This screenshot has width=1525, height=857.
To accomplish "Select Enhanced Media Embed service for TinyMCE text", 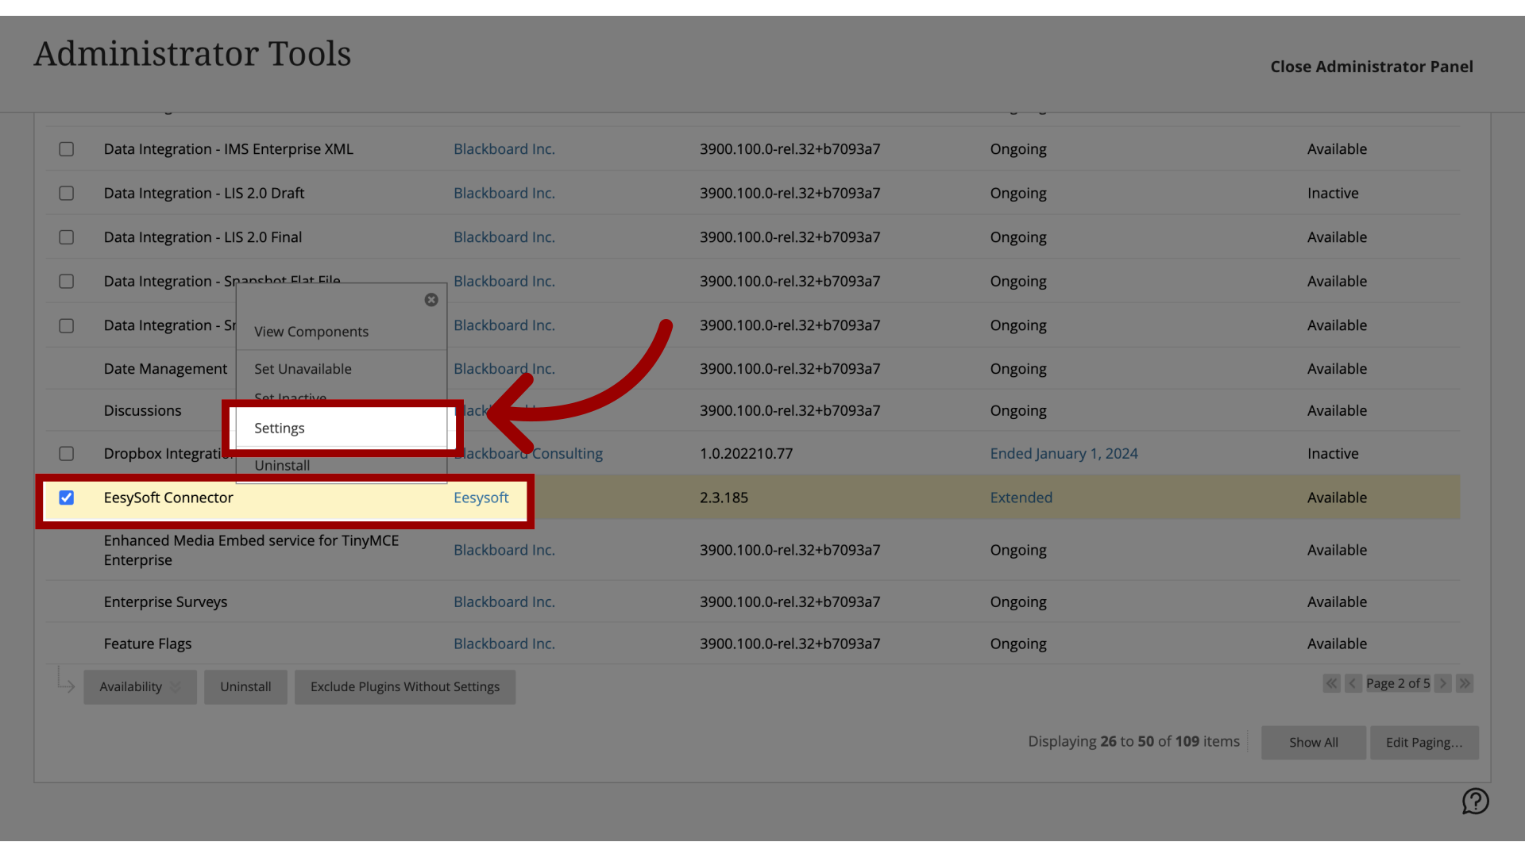I will (251, 550).
